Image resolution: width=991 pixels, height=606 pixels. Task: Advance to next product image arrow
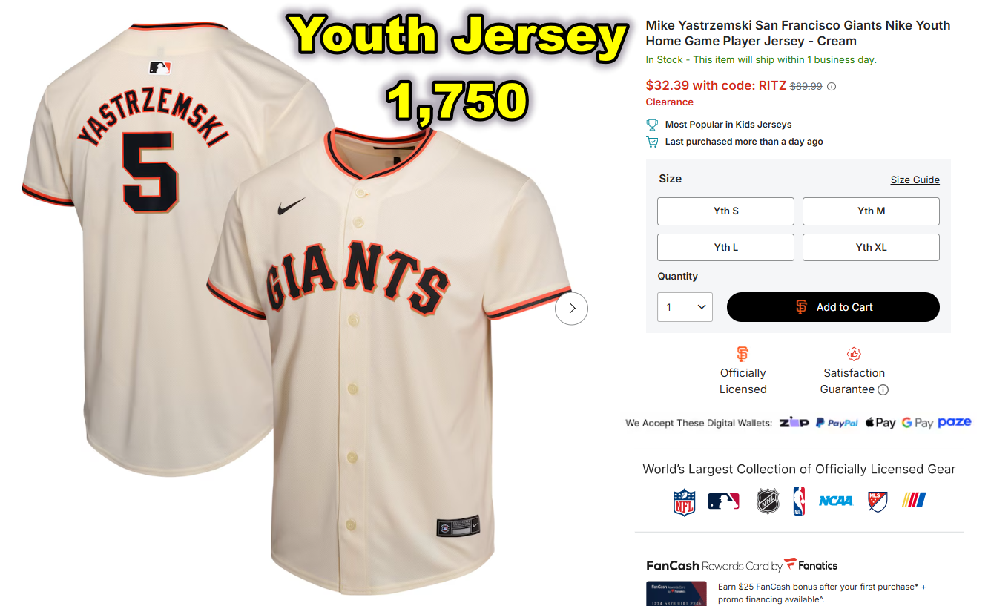coord(571,309)
